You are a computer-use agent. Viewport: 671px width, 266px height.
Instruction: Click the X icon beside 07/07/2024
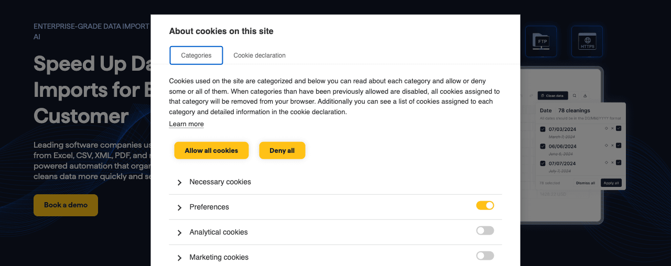click(x=612, y=162)
